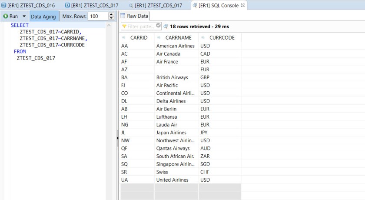365x200 pixels.
Task: Select the Singapore Airlin... cell
Action: point(176,164)
